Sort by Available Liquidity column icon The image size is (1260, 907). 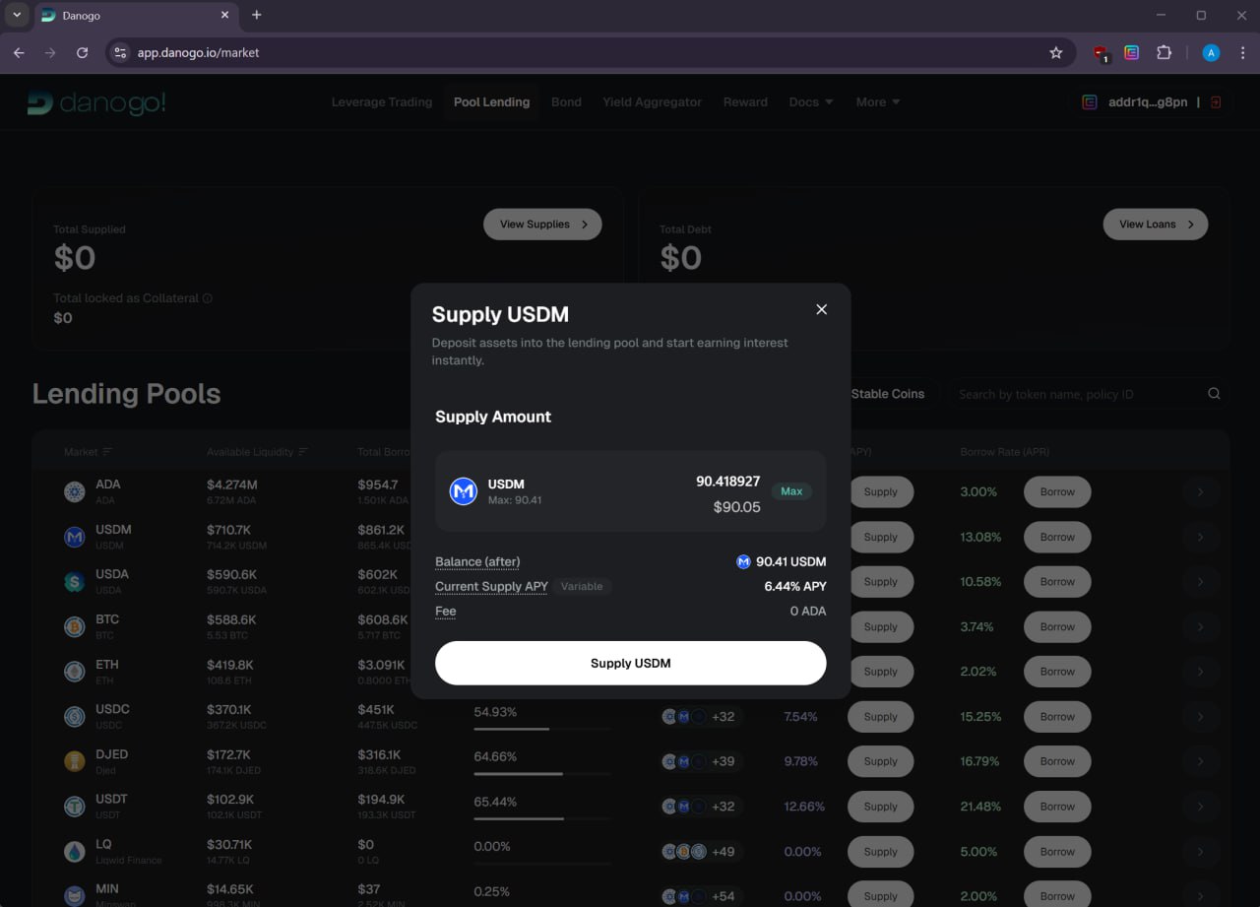pyautogui.click(x=303, y=452)
